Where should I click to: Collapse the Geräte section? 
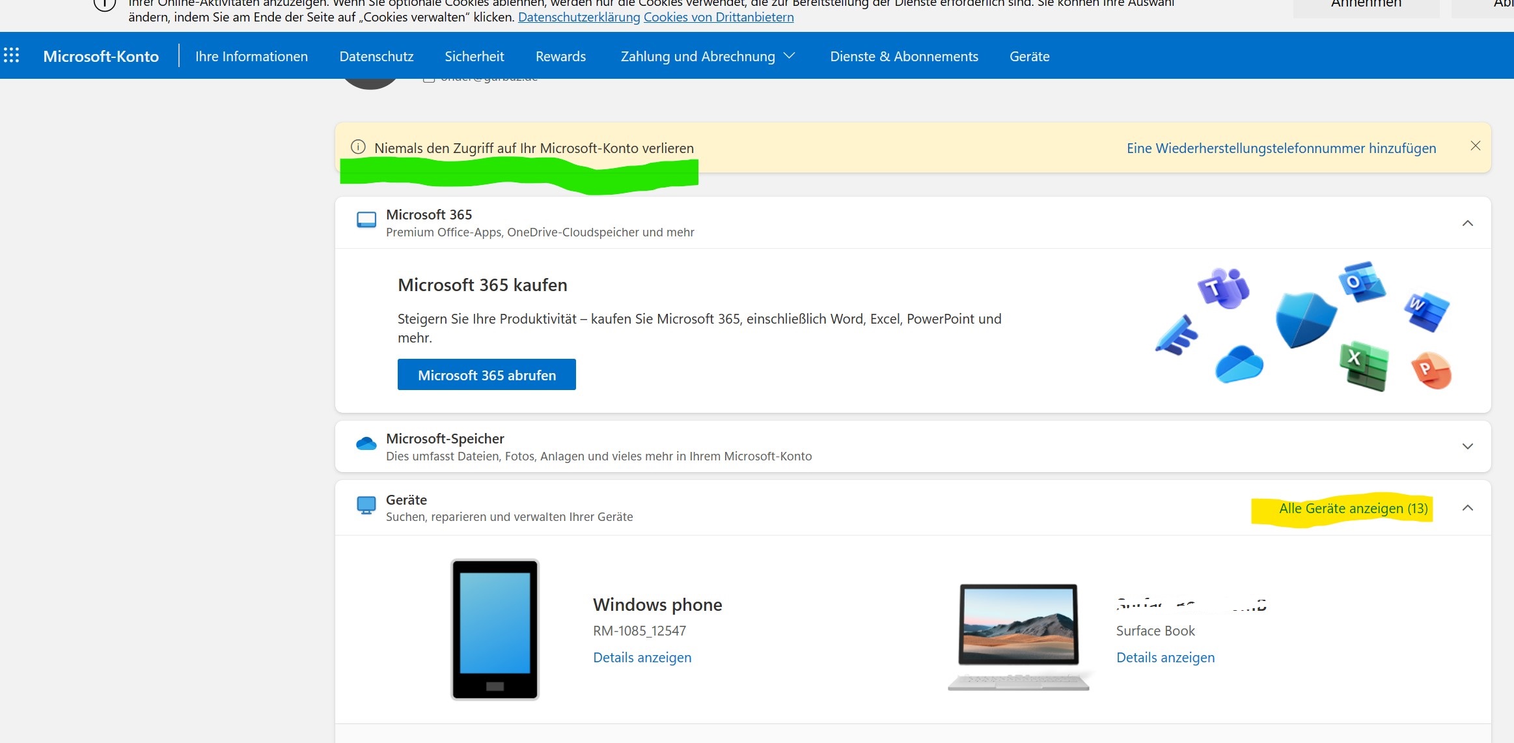click(x=1467, y=507)
